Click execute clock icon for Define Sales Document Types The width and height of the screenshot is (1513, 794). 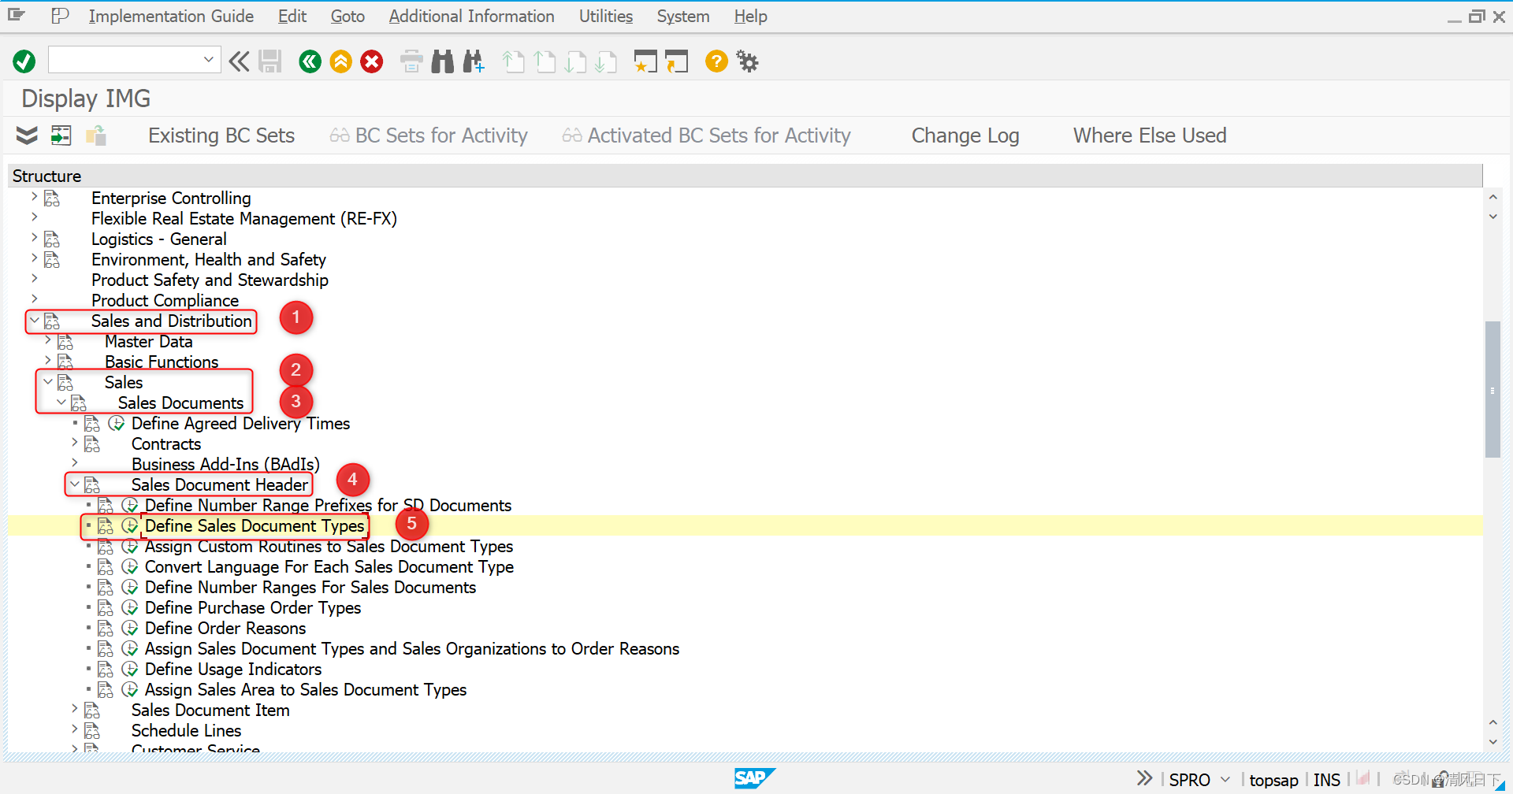(130, 525)
